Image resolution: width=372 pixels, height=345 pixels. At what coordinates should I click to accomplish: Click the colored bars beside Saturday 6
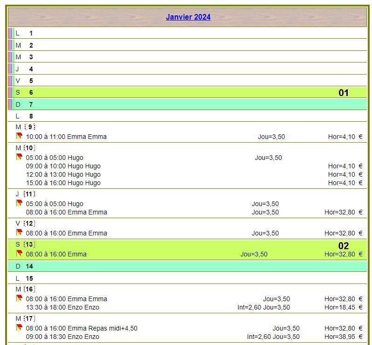pos(11,92)
